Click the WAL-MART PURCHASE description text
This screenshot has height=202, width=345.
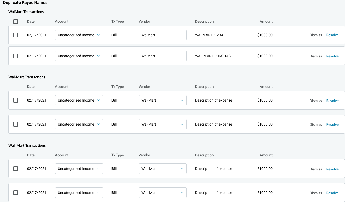click(214, 56)
